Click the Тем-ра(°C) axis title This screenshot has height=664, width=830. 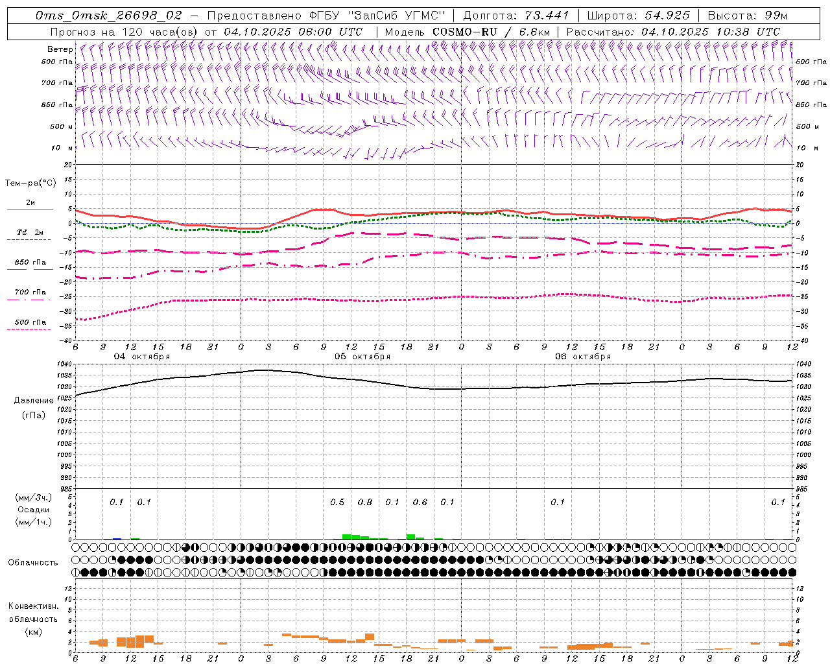pos(30,184)
